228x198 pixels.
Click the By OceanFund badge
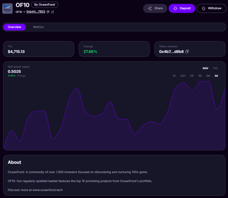pos(45,5)
